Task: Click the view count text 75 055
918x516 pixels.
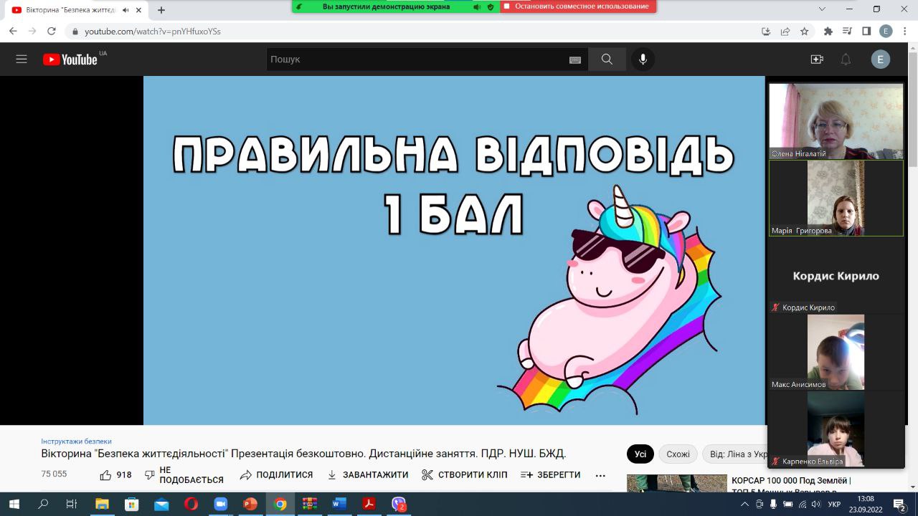Action: pos(54,474)
